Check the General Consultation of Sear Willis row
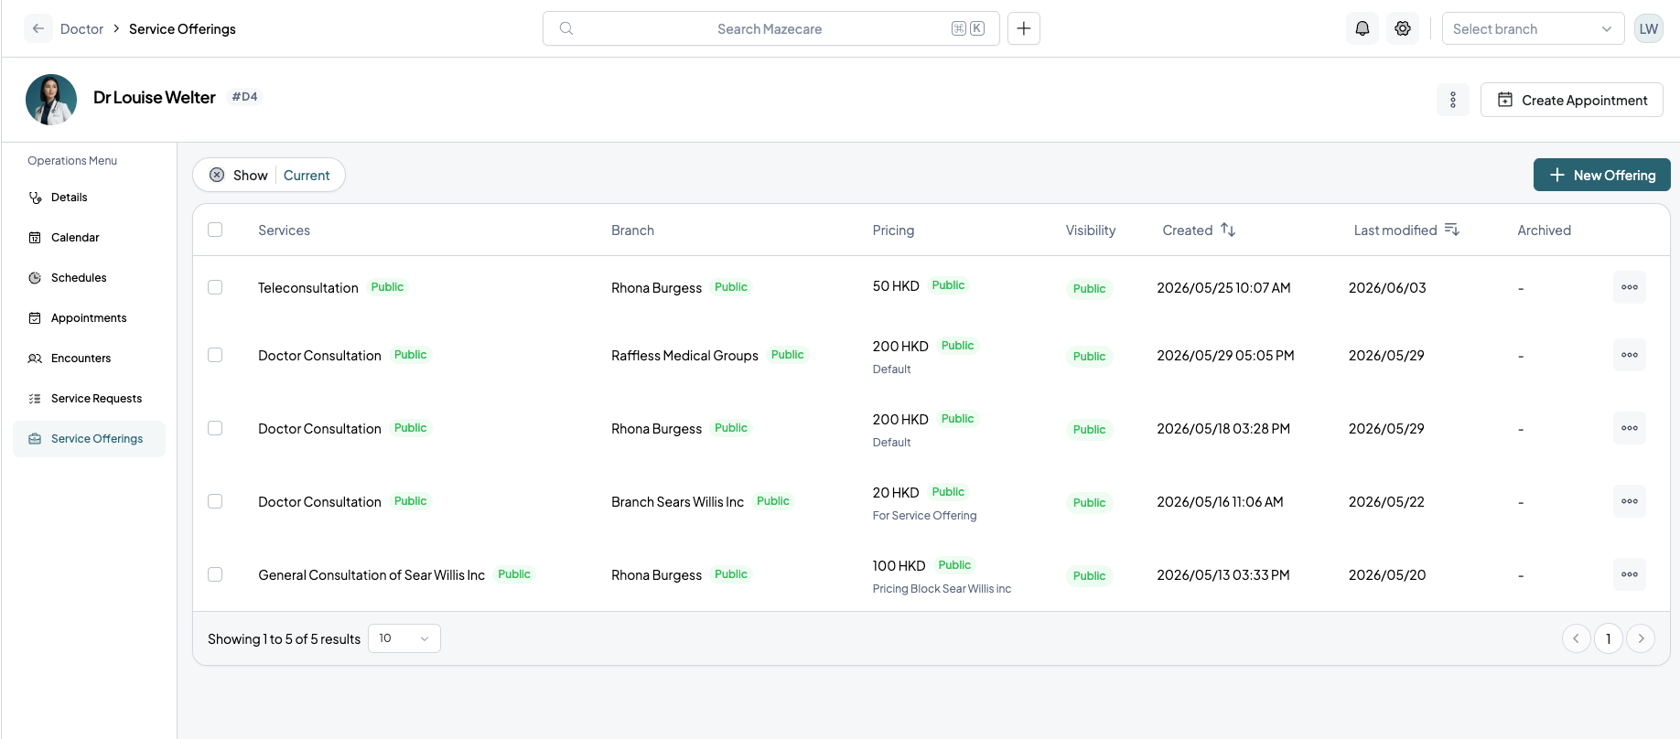This screenshot has height=739, width=1680. pos(215,574)
